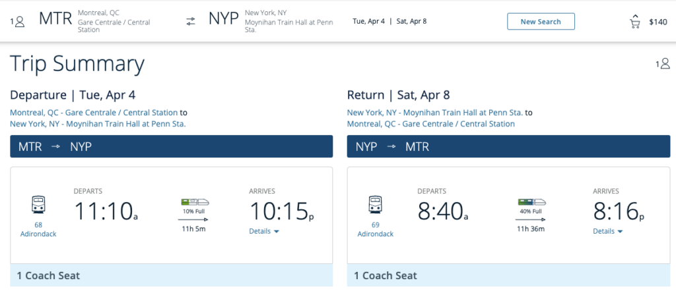Select the MTR origin station in header
The image size is (676, 291).
54,20
